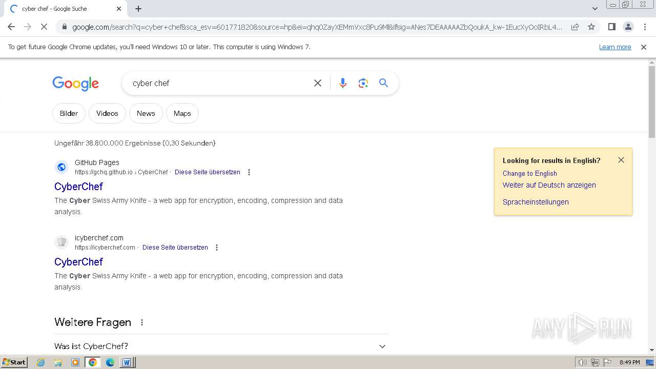Click the magnifier search button
The width and height of the screenshot is (656, 369).
tap(383, 83)
